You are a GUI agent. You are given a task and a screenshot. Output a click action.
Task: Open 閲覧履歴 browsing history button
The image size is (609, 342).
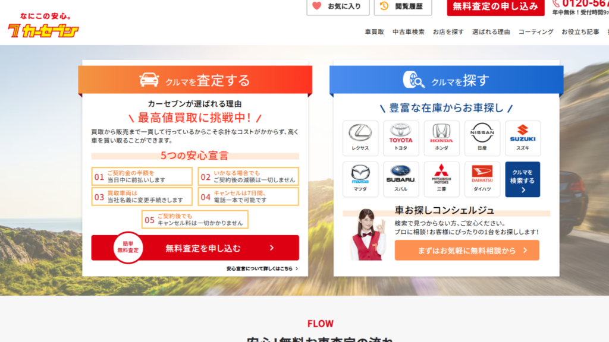pos(403,7)
